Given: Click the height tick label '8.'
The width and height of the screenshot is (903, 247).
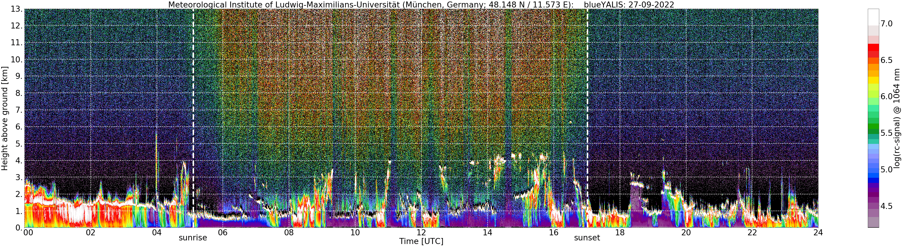Looking at the screenshot, I should [19, 93].
